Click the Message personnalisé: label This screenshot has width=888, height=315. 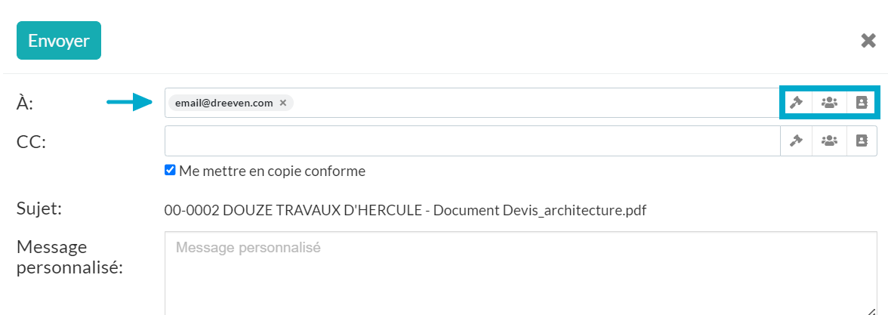click(x=69, y=257)
